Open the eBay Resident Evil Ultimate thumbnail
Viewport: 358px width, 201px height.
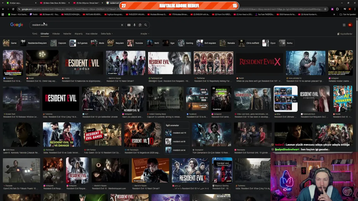[286, 99]
